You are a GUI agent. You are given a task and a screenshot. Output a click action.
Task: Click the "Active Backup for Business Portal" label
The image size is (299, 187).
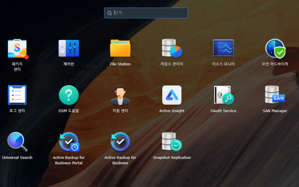(69, 160)
